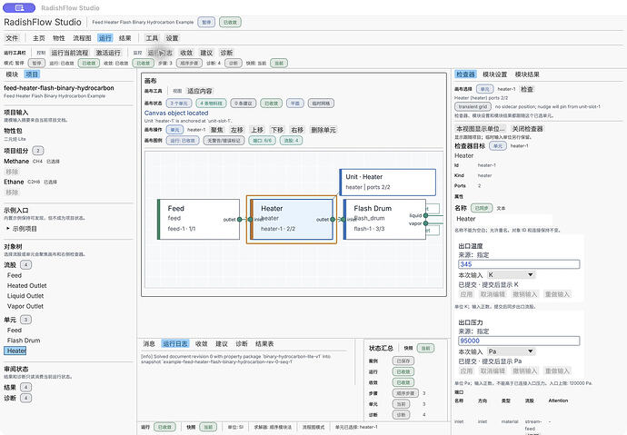The image size is (627, 435).
Task: Switch to the 项目 left panel tab
Action: [x=32, y=74]
